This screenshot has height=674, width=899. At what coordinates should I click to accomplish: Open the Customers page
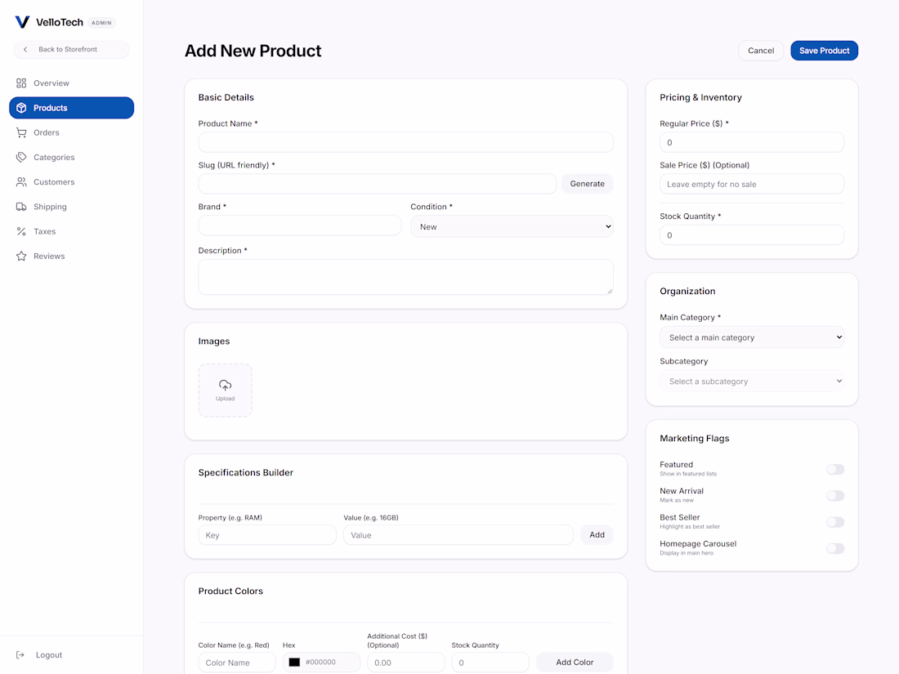pos(72,181)
